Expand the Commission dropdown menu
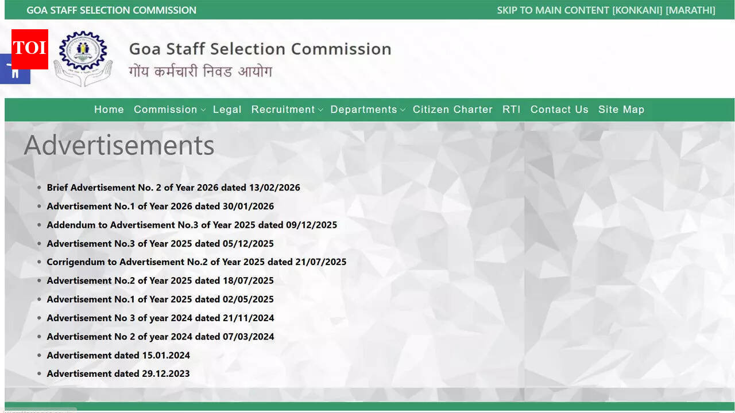The width and height of the screenshot is (735, 413). (166, 110)
